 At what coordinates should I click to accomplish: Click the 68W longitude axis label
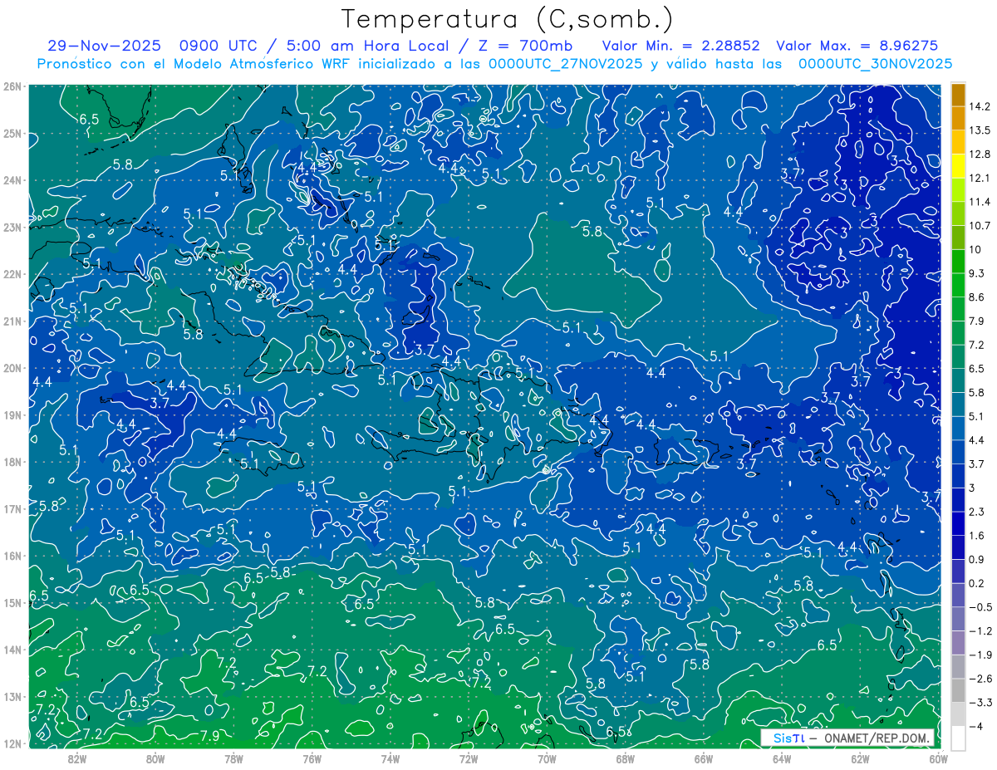625,758
